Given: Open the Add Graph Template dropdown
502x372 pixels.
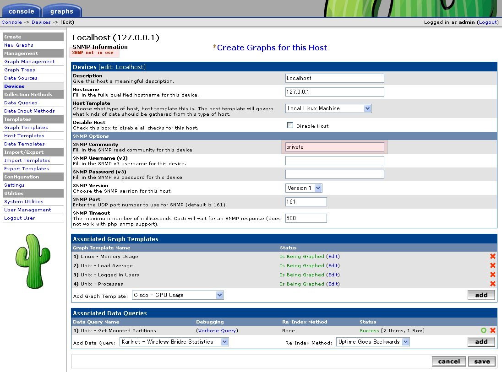Looking at the screenshot, I should coord(178,295).
